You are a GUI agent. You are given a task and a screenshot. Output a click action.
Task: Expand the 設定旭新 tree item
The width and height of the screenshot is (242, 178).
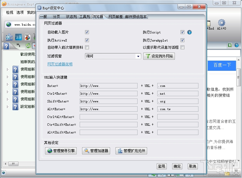coord(7,106)
